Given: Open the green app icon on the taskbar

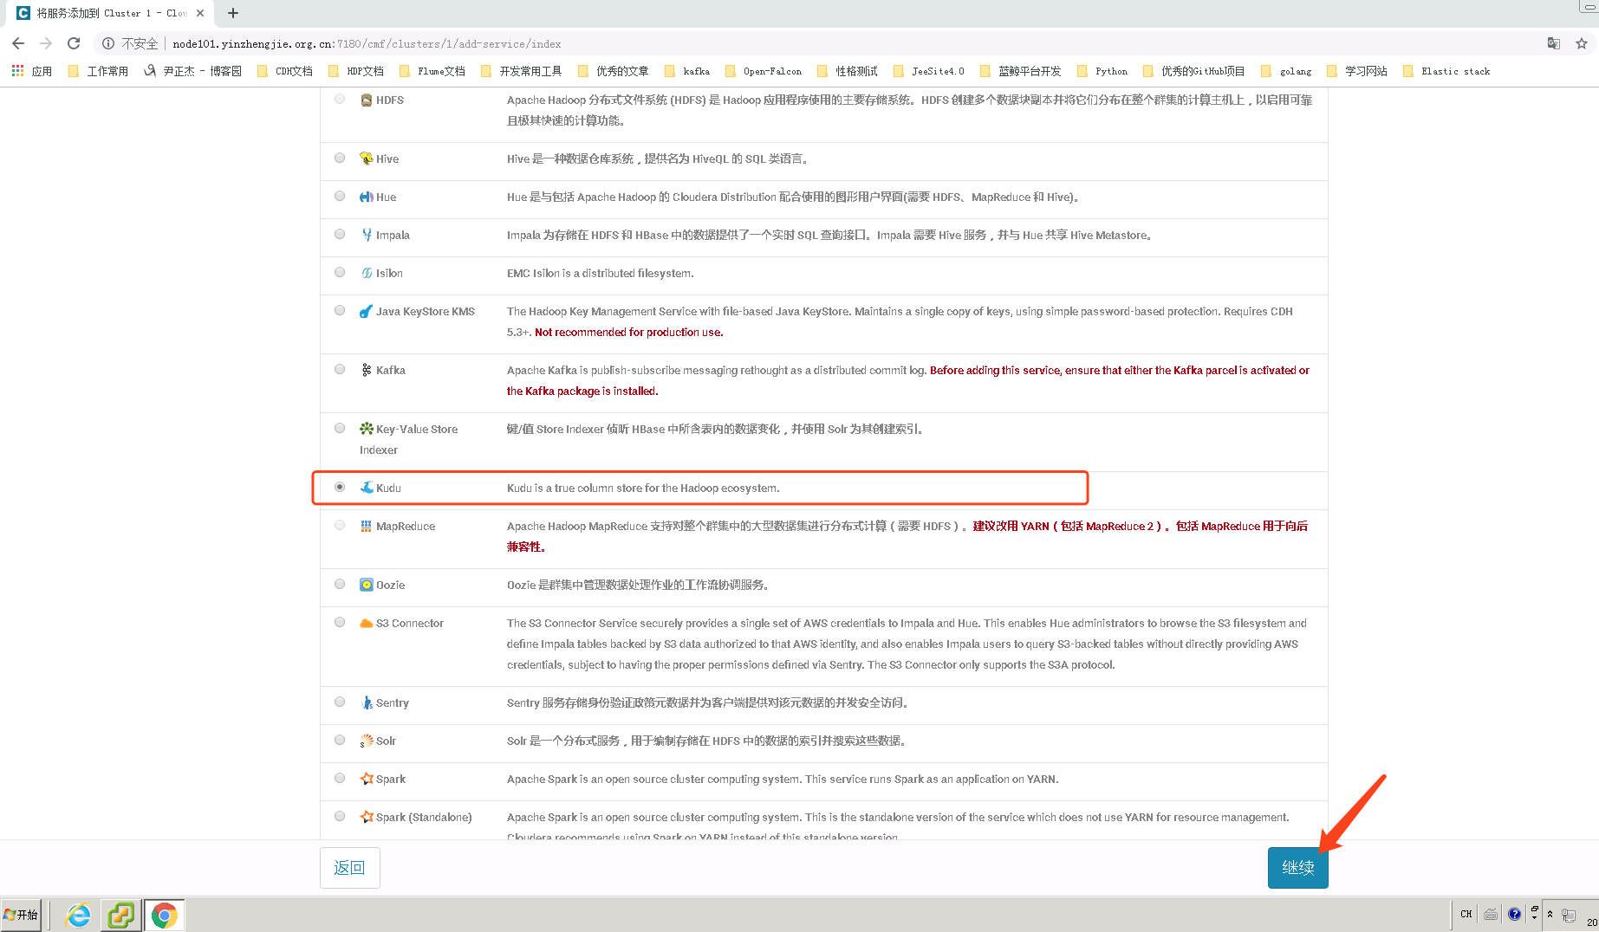Looking at the screenshot, I should pos(120,915).
